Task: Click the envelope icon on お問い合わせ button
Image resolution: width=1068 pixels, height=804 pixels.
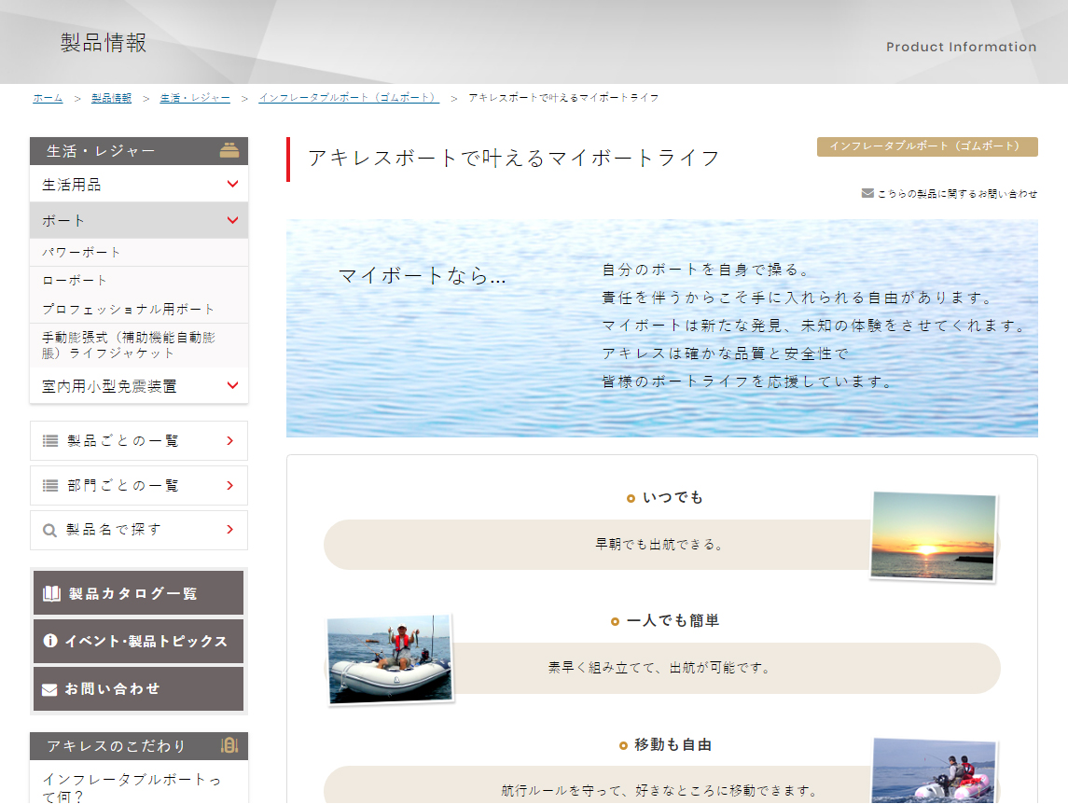Action: coord(49,689)
